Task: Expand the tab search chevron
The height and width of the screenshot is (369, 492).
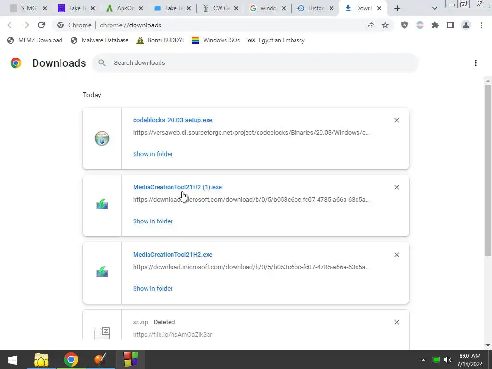Action: coord(434,8)
